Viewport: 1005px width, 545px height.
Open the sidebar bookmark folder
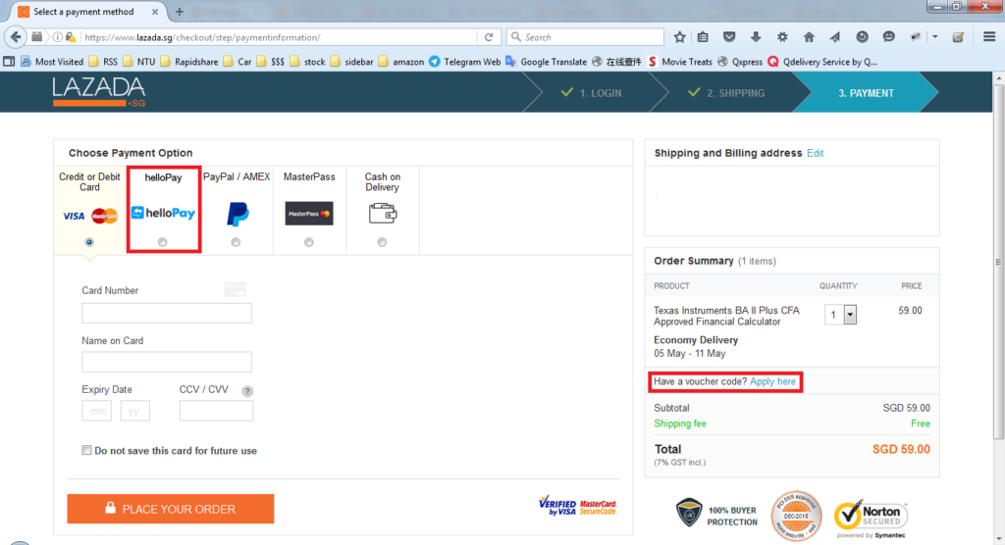click(352, 62)
